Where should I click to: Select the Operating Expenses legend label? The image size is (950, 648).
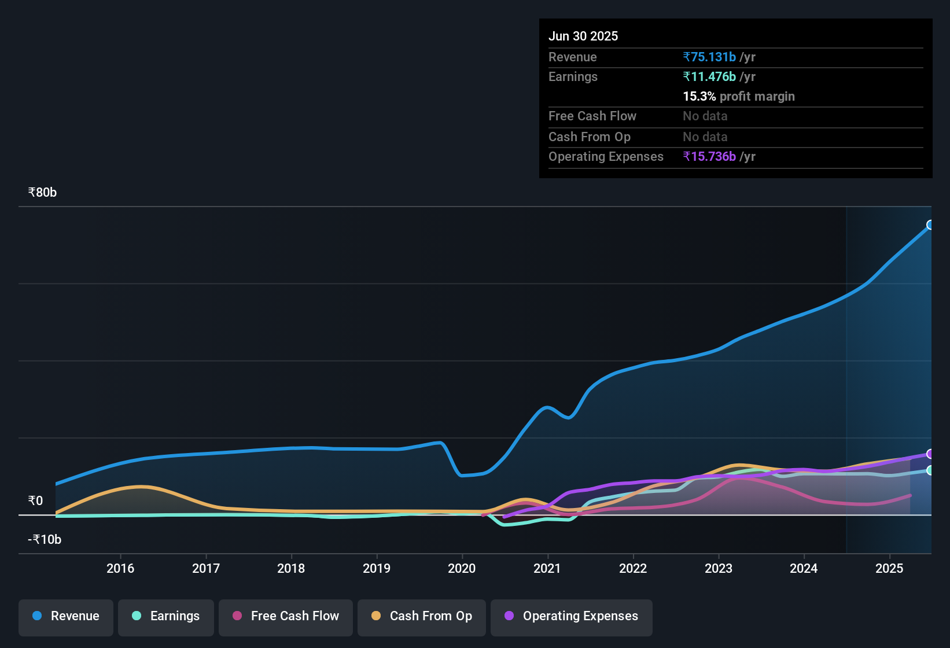pos(579,616)
